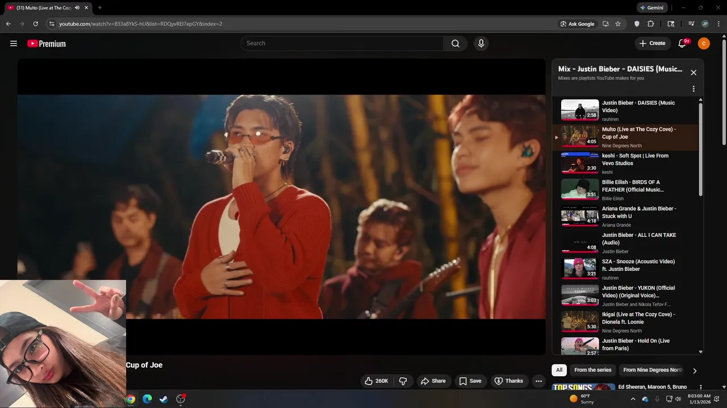Open the Mix playlist options menu

coord(693,89)
